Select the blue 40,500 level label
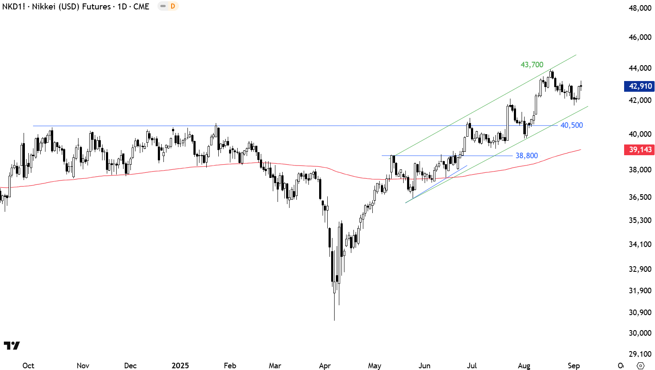The image size is (655, 370). [571, 125]
